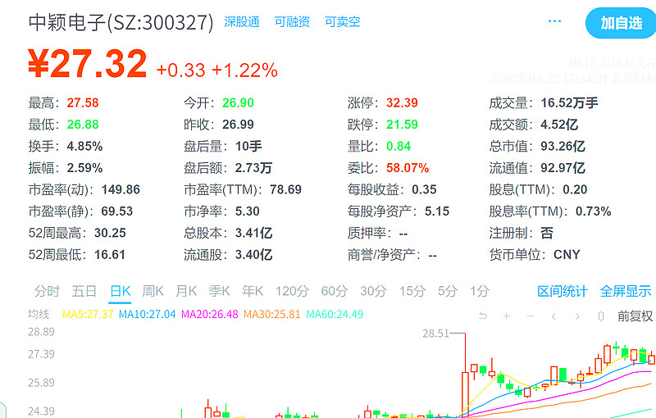Click the change value +0.33 +1.22%

[216, 70]
